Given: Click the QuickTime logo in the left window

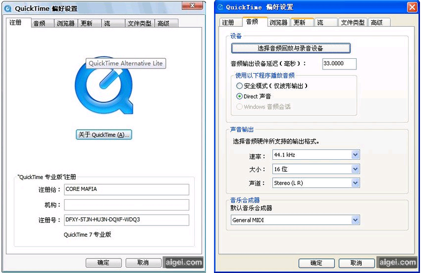Looking at the screenshot, I should point(104,85).
